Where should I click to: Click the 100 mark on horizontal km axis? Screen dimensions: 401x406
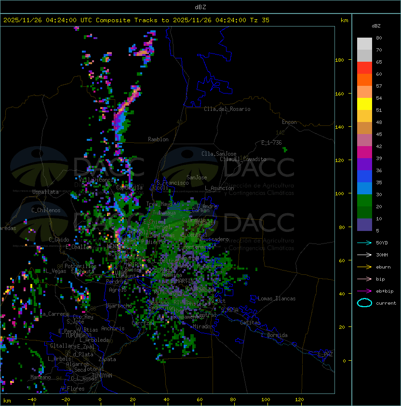click(266, 400)
